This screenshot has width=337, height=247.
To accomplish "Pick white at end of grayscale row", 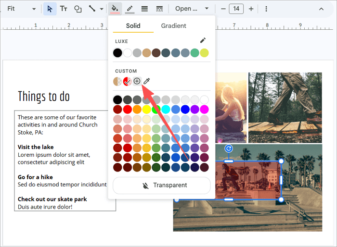I will pos(205,100).
